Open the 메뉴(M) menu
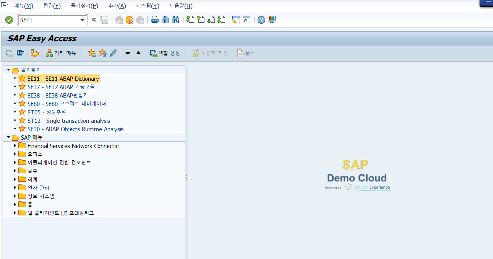This screenshot has width=493, height=259. click(24, 6)
